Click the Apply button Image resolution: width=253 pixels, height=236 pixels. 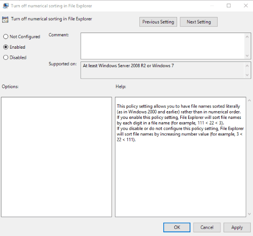point(237,227)
